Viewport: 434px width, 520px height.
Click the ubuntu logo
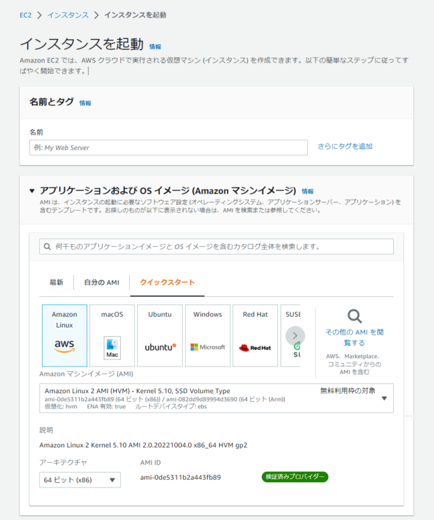coord(160,347)
